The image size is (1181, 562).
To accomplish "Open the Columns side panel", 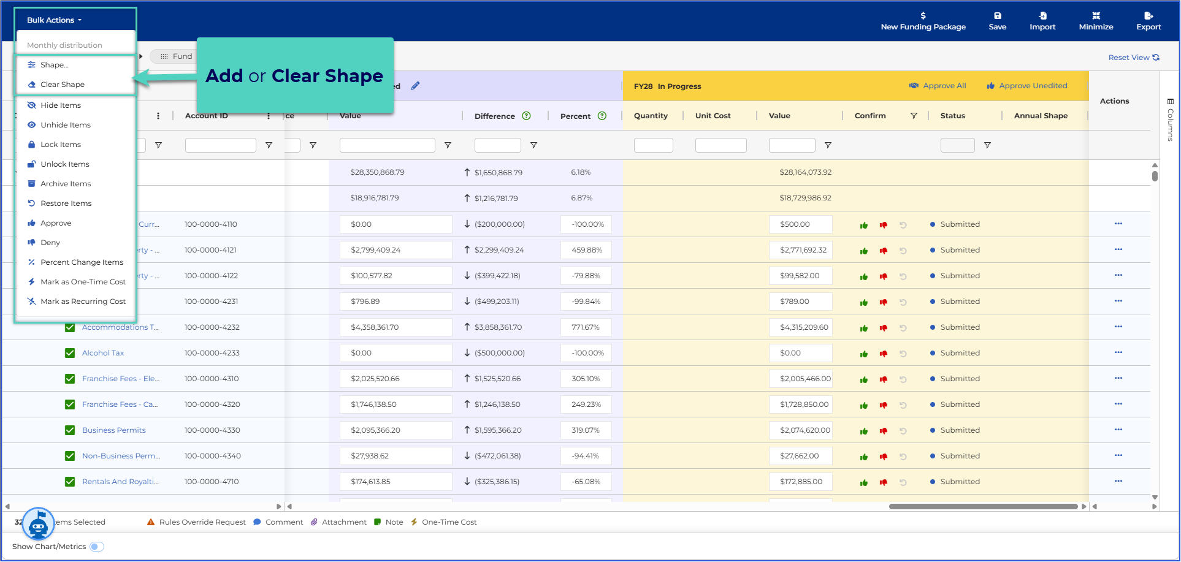I will pos(1170,120).
